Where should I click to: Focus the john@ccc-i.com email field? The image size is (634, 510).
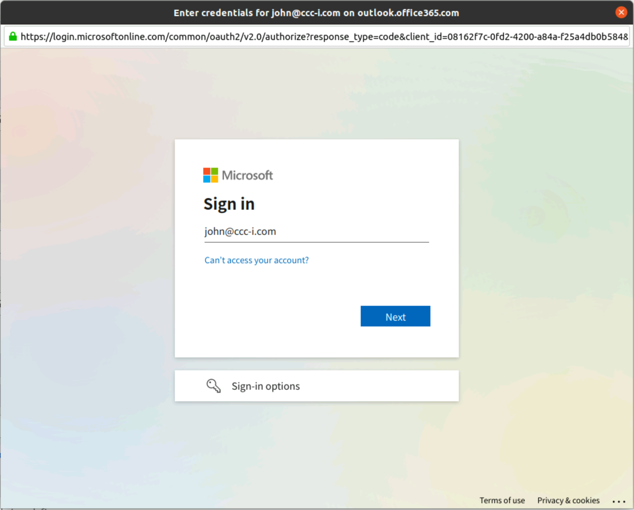click(x=316, y=232)
